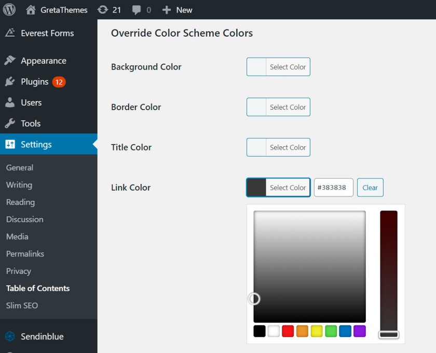This screenshot has width=436, height=353.
Task: Click the Plugins plug icon
Action: coord(10,81)
